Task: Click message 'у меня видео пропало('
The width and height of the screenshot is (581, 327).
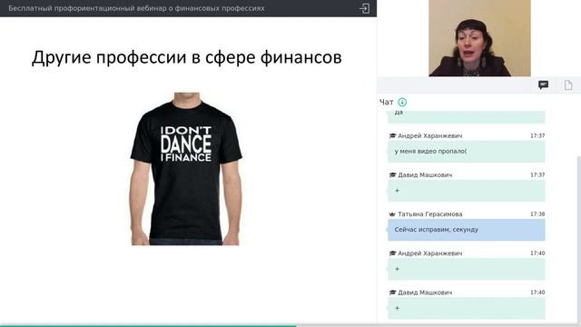Action: tap(466, 152)
